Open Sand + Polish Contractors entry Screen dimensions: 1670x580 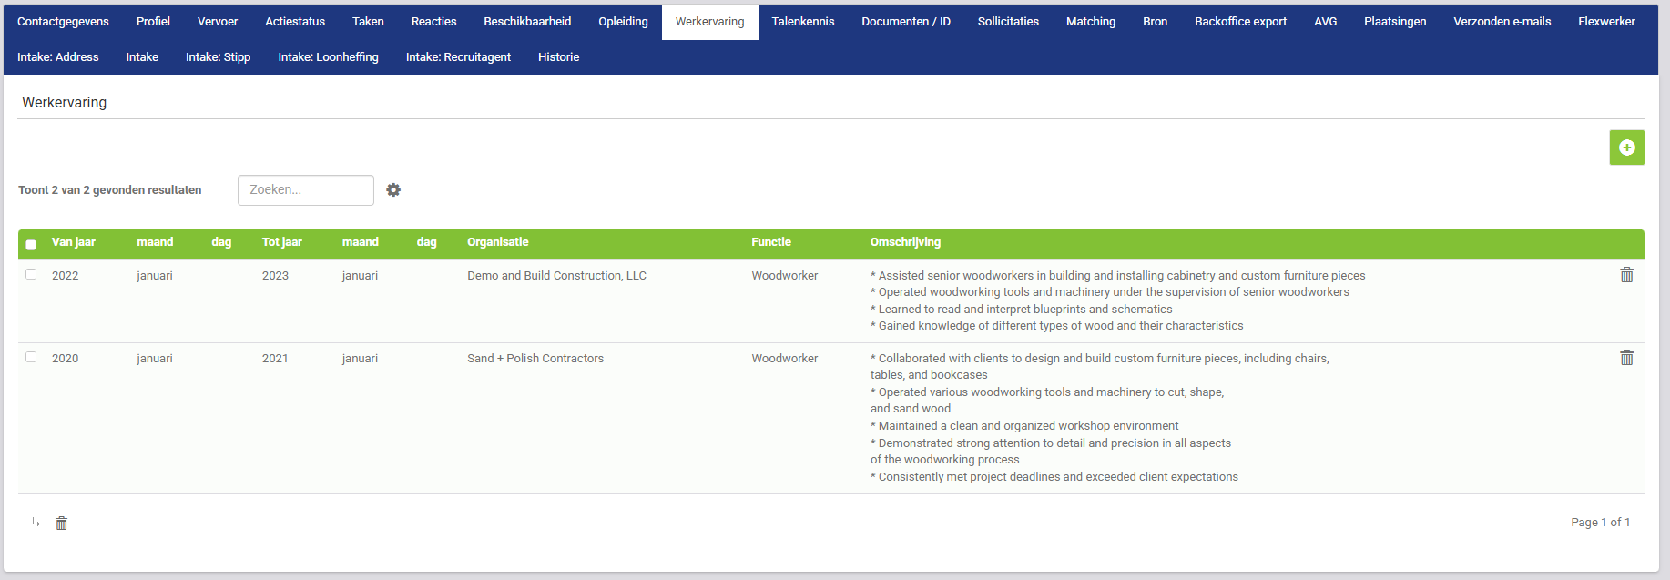point(535,359)
